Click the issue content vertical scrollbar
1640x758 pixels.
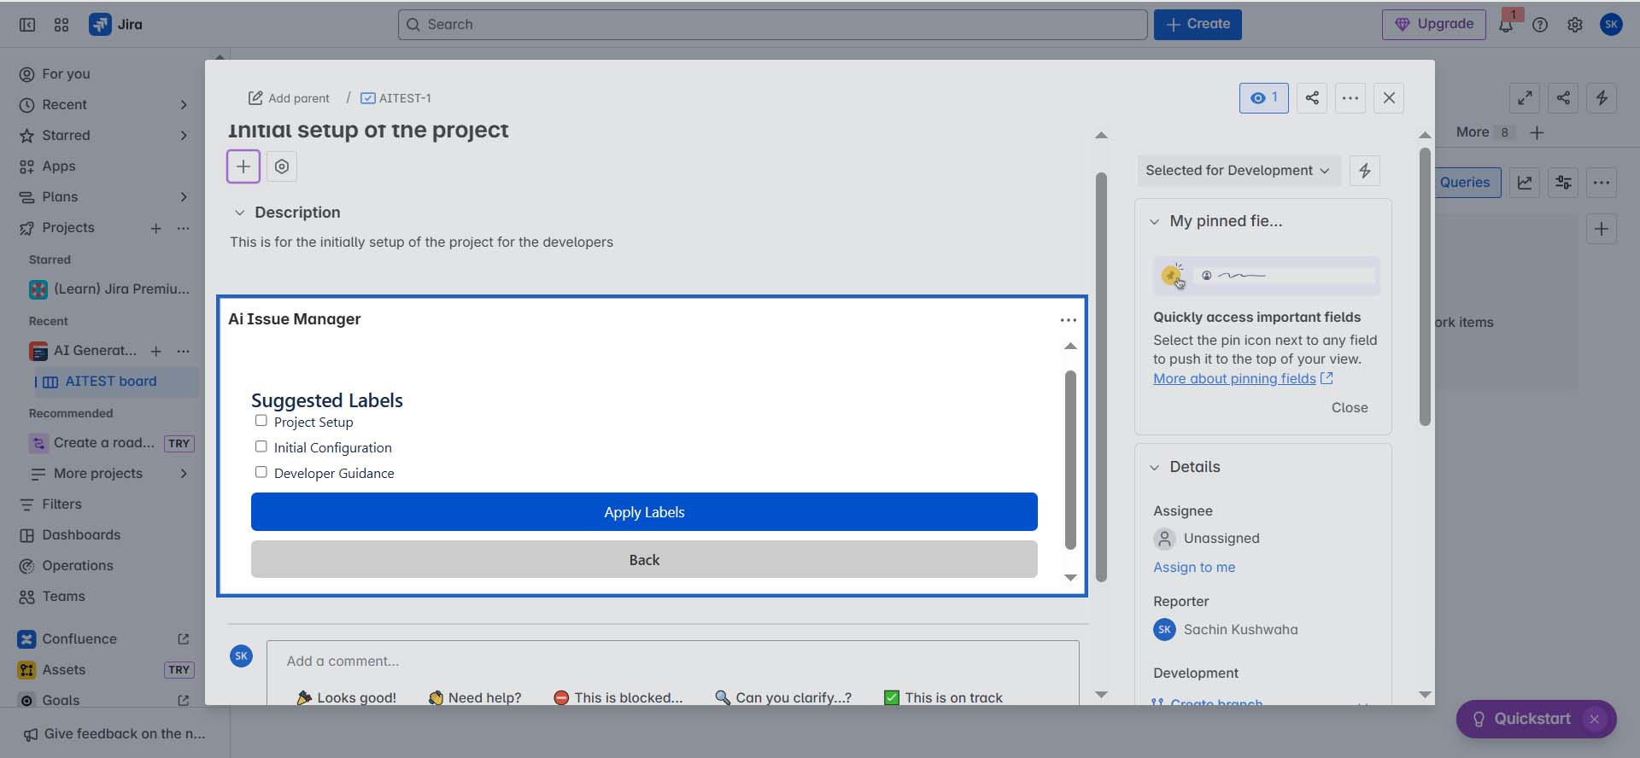click(x=1101, y=377)
